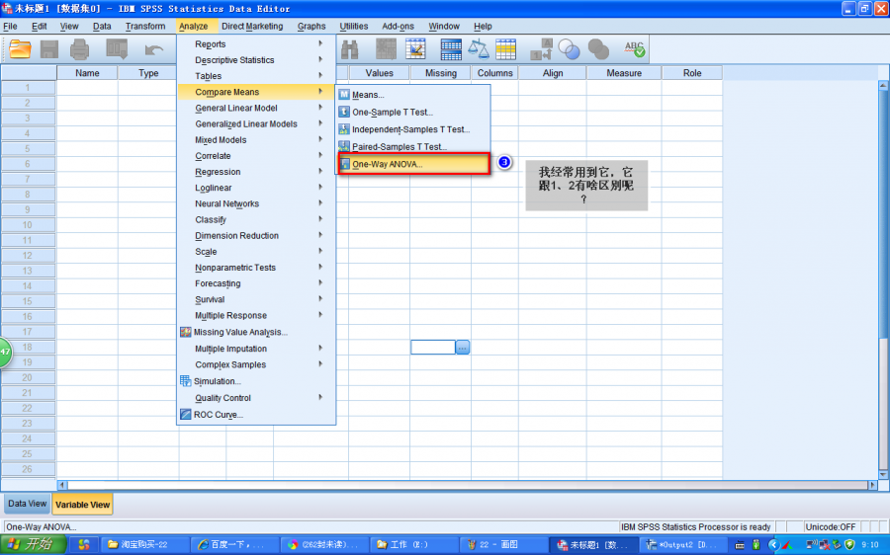Switch to the Data View tab
The image size is (890, 555).
tap(28, 504)
